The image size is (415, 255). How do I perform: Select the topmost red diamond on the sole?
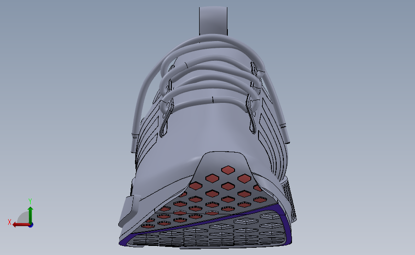point(228,170)
